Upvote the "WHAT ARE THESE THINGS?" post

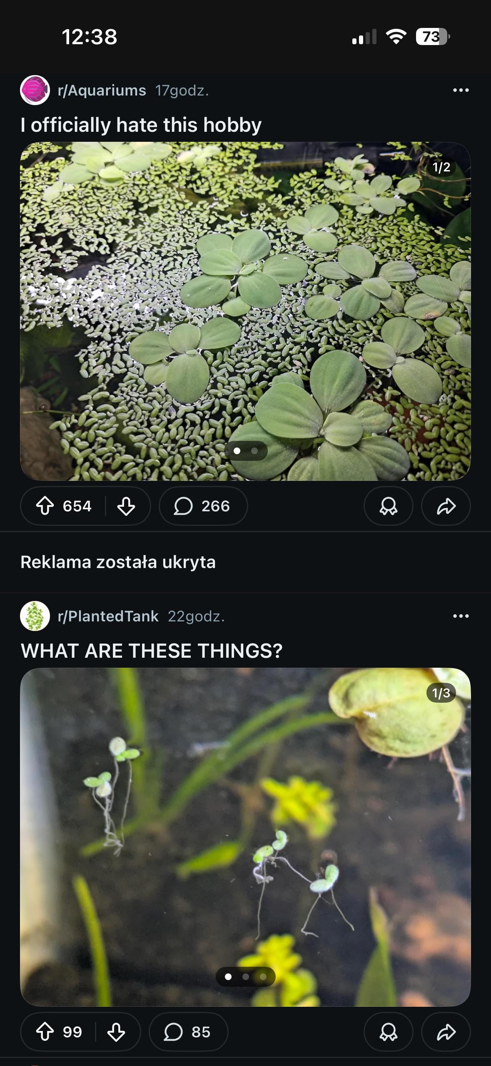(x=45, y=1032)
